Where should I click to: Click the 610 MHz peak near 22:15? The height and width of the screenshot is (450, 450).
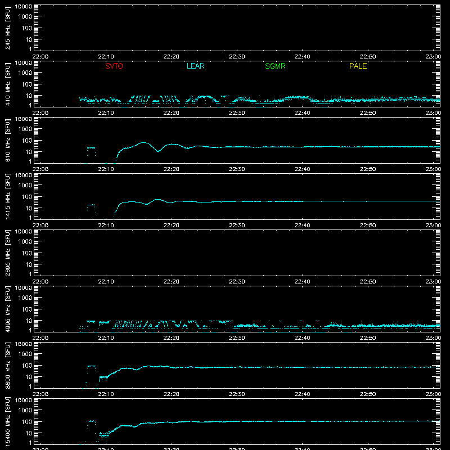(x=143, y=143)
